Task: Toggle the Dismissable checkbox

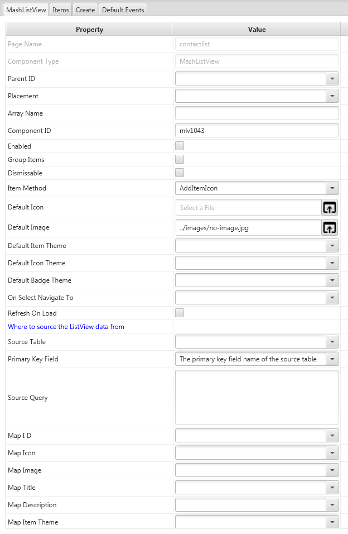Action: click(x=180, y=173)
